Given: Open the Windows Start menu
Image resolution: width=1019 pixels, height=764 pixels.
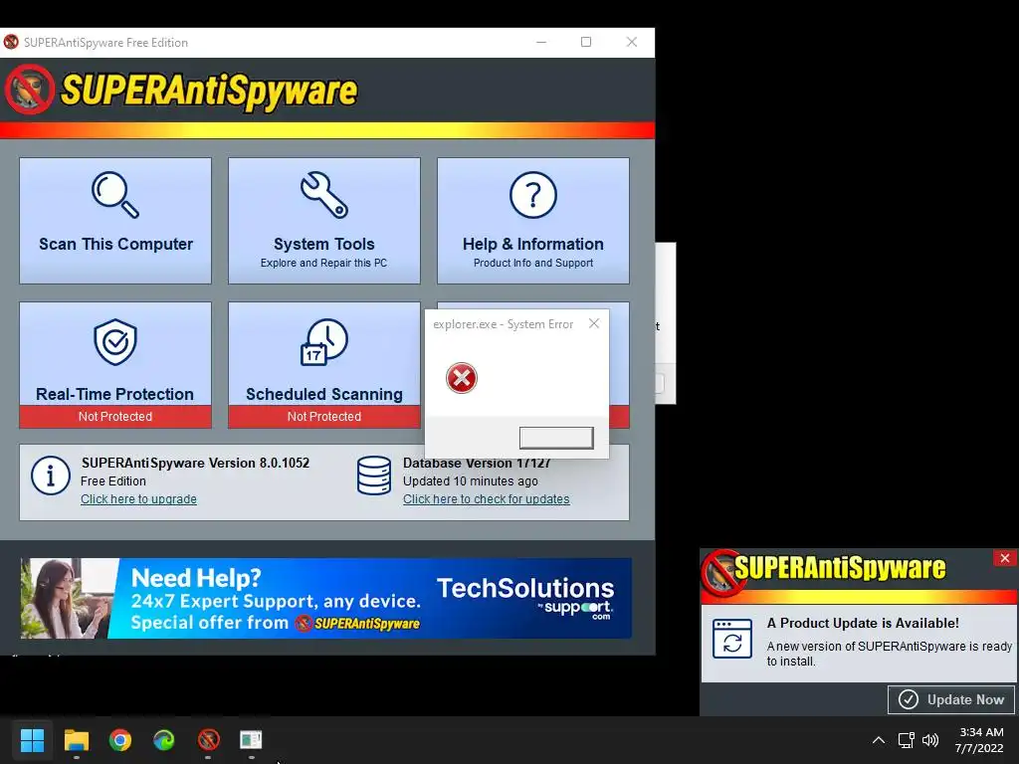Looking at the screenshot, I should click(x=32, y=740).
